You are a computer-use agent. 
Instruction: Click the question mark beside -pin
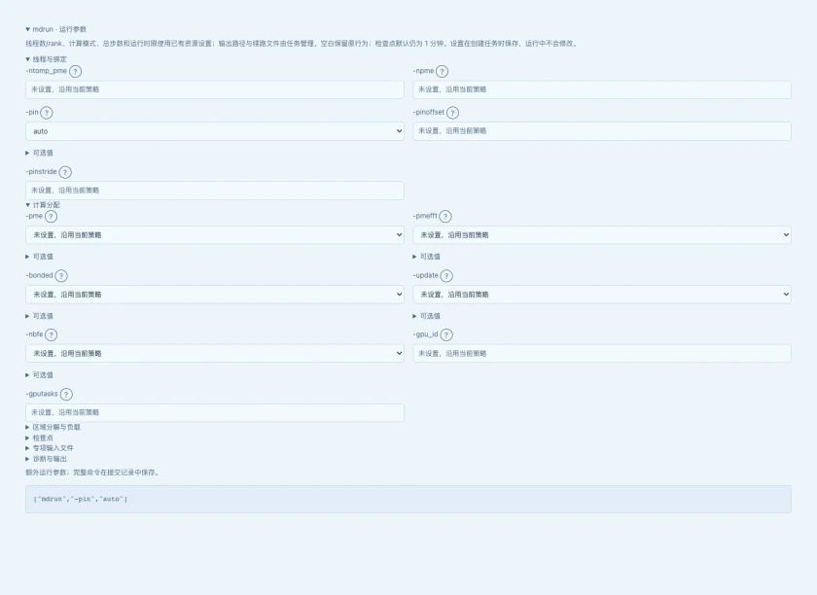coord(47,113)
